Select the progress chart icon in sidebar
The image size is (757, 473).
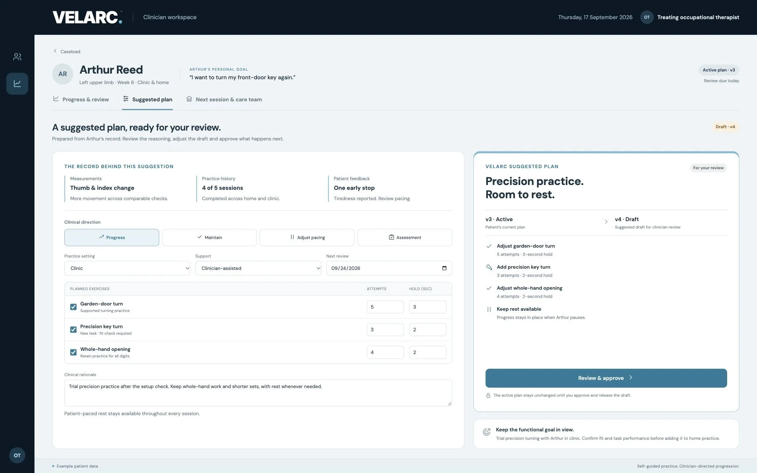click(x=17, y=84)
